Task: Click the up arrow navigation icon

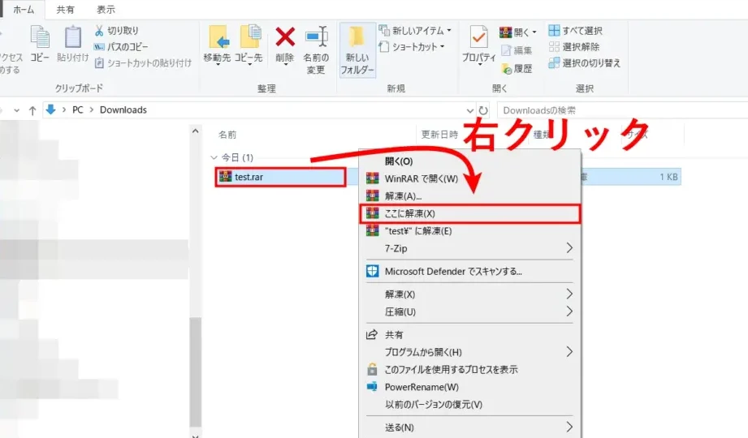Action: tap(32, 110)
